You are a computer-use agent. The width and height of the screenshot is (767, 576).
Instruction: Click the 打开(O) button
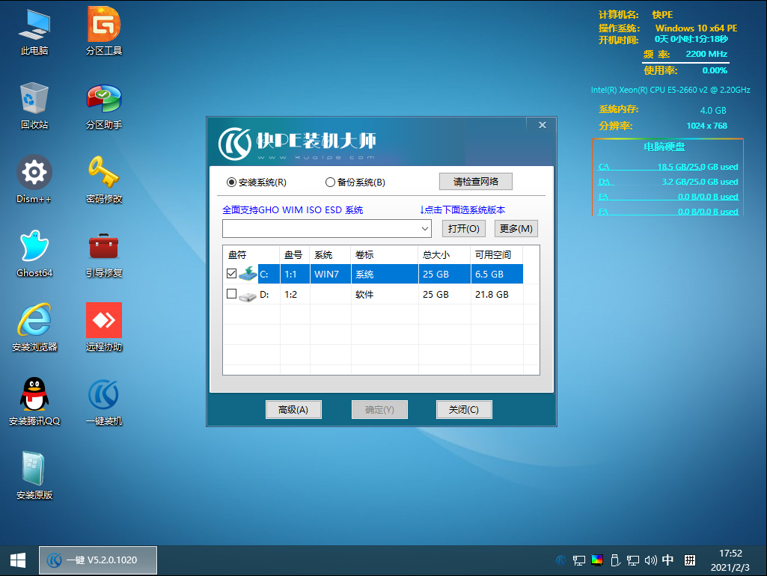tap(463, 228)
